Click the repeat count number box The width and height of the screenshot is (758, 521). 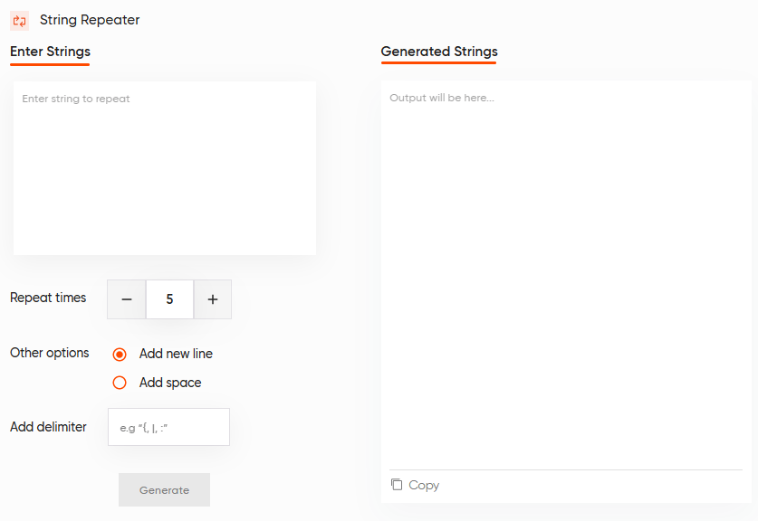coord(169,298)
